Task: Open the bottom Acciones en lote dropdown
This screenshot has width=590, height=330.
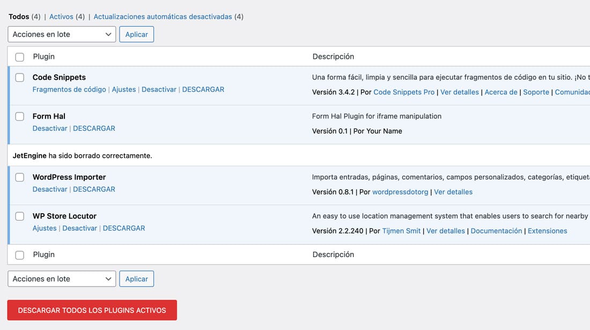Action: click(62, 279)
